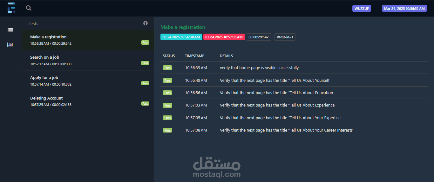
Task: Click the green Make a registration title
Action: point(183,27)
